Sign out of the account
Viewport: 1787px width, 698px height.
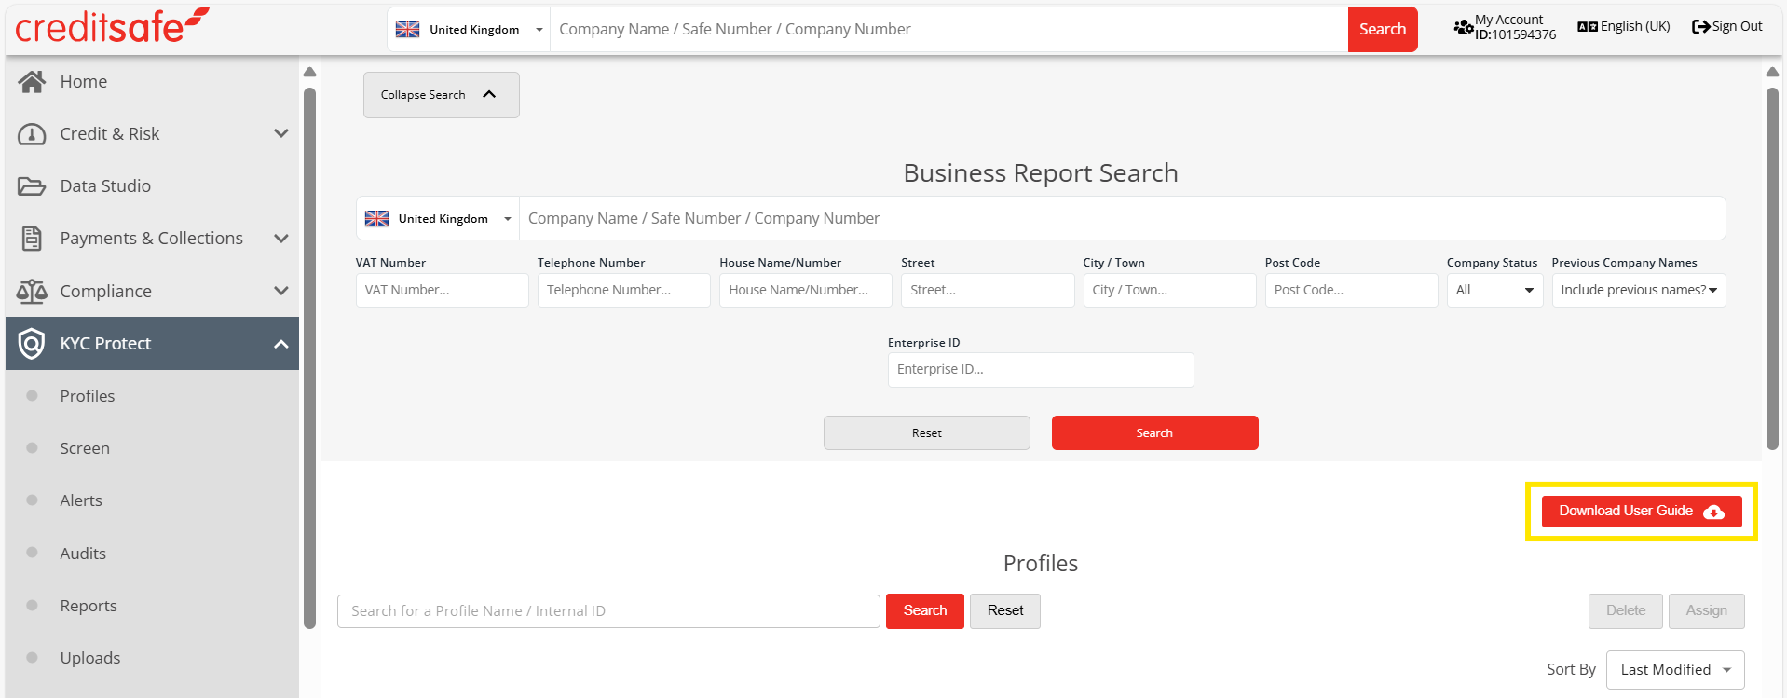coord(1727,27)
